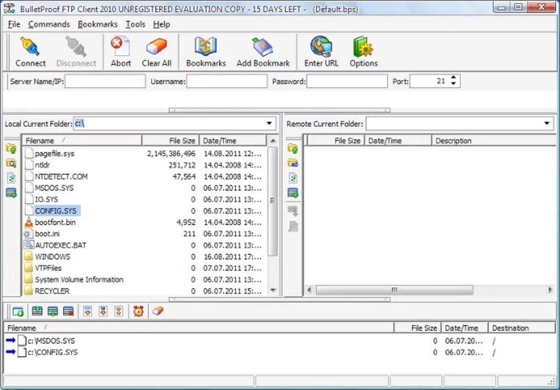
Task: Select the VTPFiles folder in local list
Action: click(48, 268)
